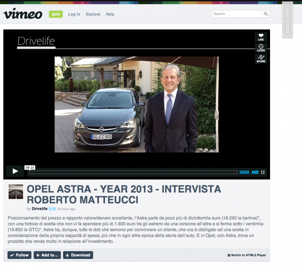The width and height of the screenshot is (302, 267).
Task: Toggle HD playback quality
Action: 254,172
